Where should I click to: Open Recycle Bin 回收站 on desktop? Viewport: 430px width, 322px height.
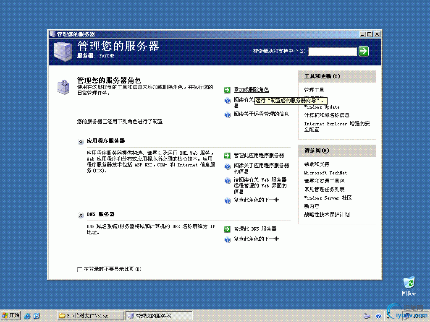tap(409, 286)
